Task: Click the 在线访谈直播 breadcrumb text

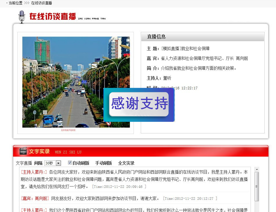Action: click(41, 3)
